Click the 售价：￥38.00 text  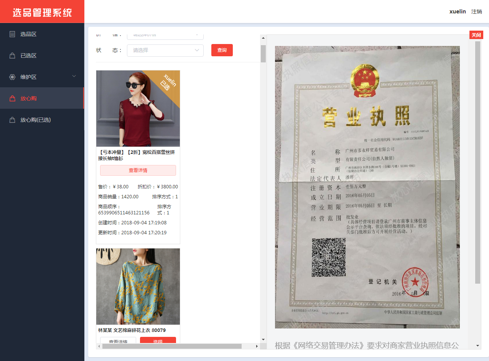click(x=114, y=187)
